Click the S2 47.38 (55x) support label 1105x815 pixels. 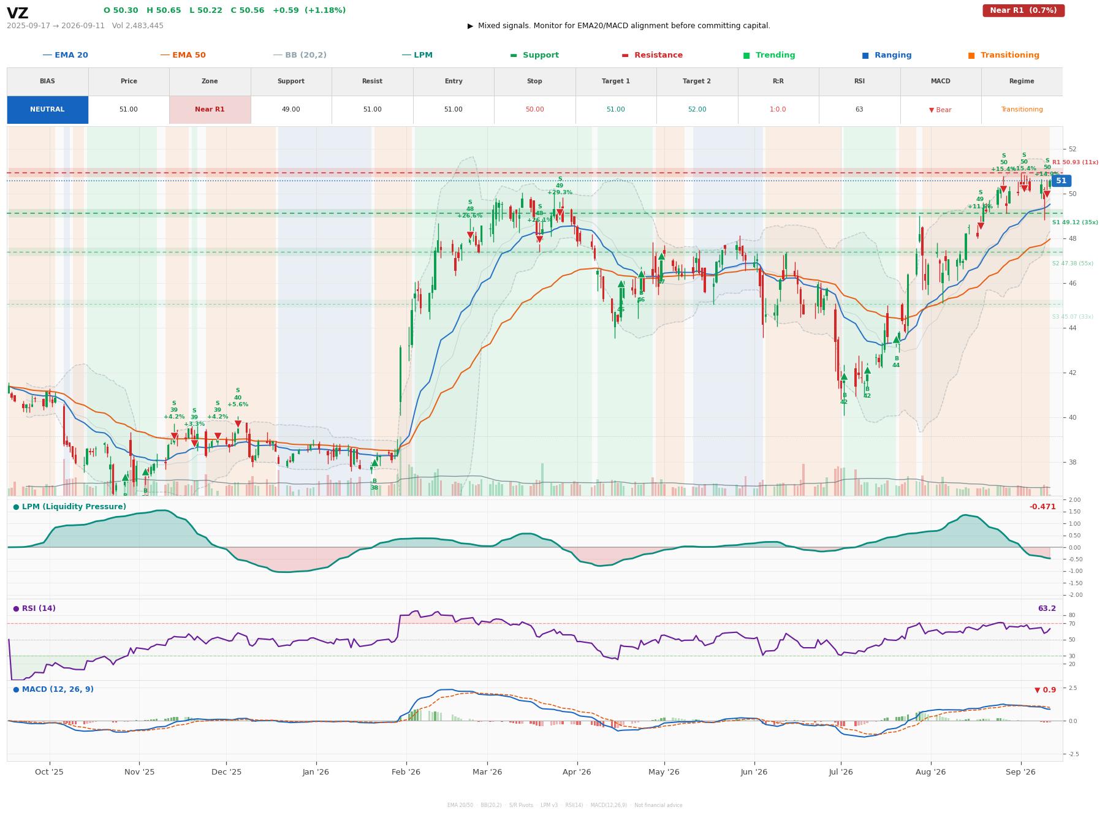(x=1073, y=263)
